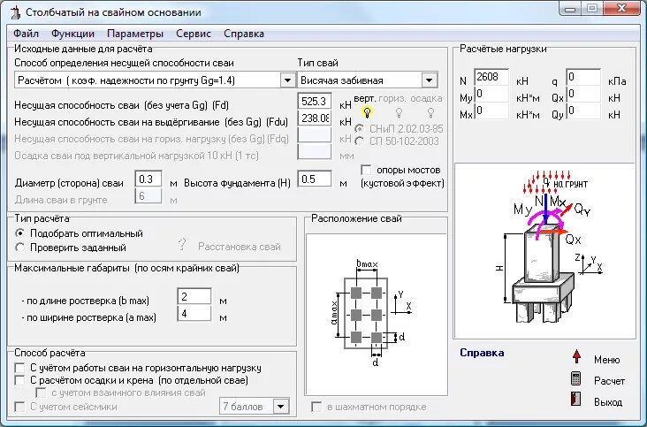This screenshot has width=647, height=427.
Task: Click the осадка light bulb icon
Action: point(430,112)
